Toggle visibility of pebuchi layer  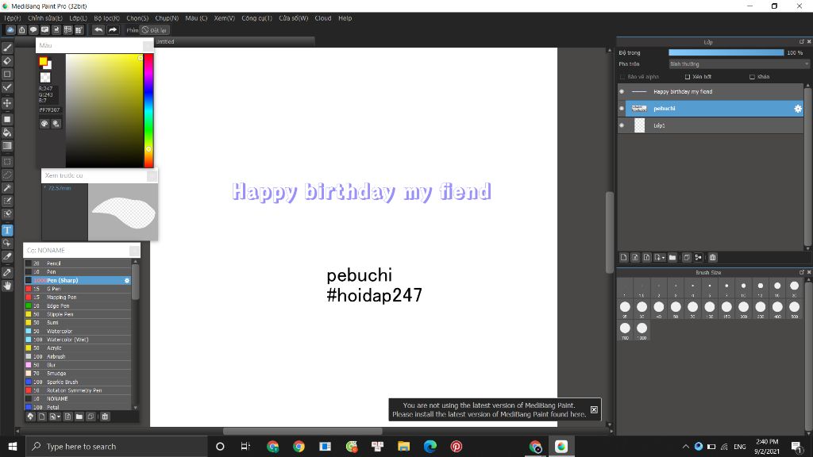tap(622, 108)
